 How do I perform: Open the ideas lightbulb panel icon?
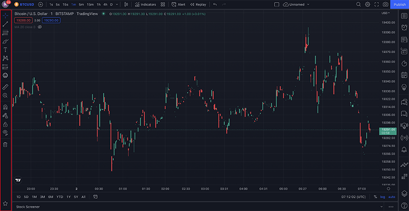point(404,87)
